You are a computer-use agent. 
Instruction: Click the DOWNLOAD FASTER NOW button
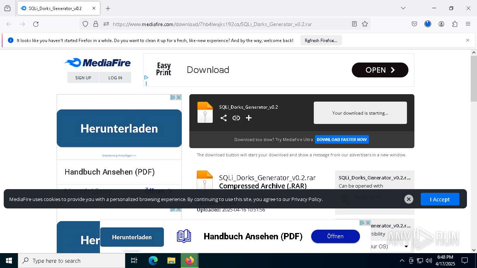click(x=342, y=140)
